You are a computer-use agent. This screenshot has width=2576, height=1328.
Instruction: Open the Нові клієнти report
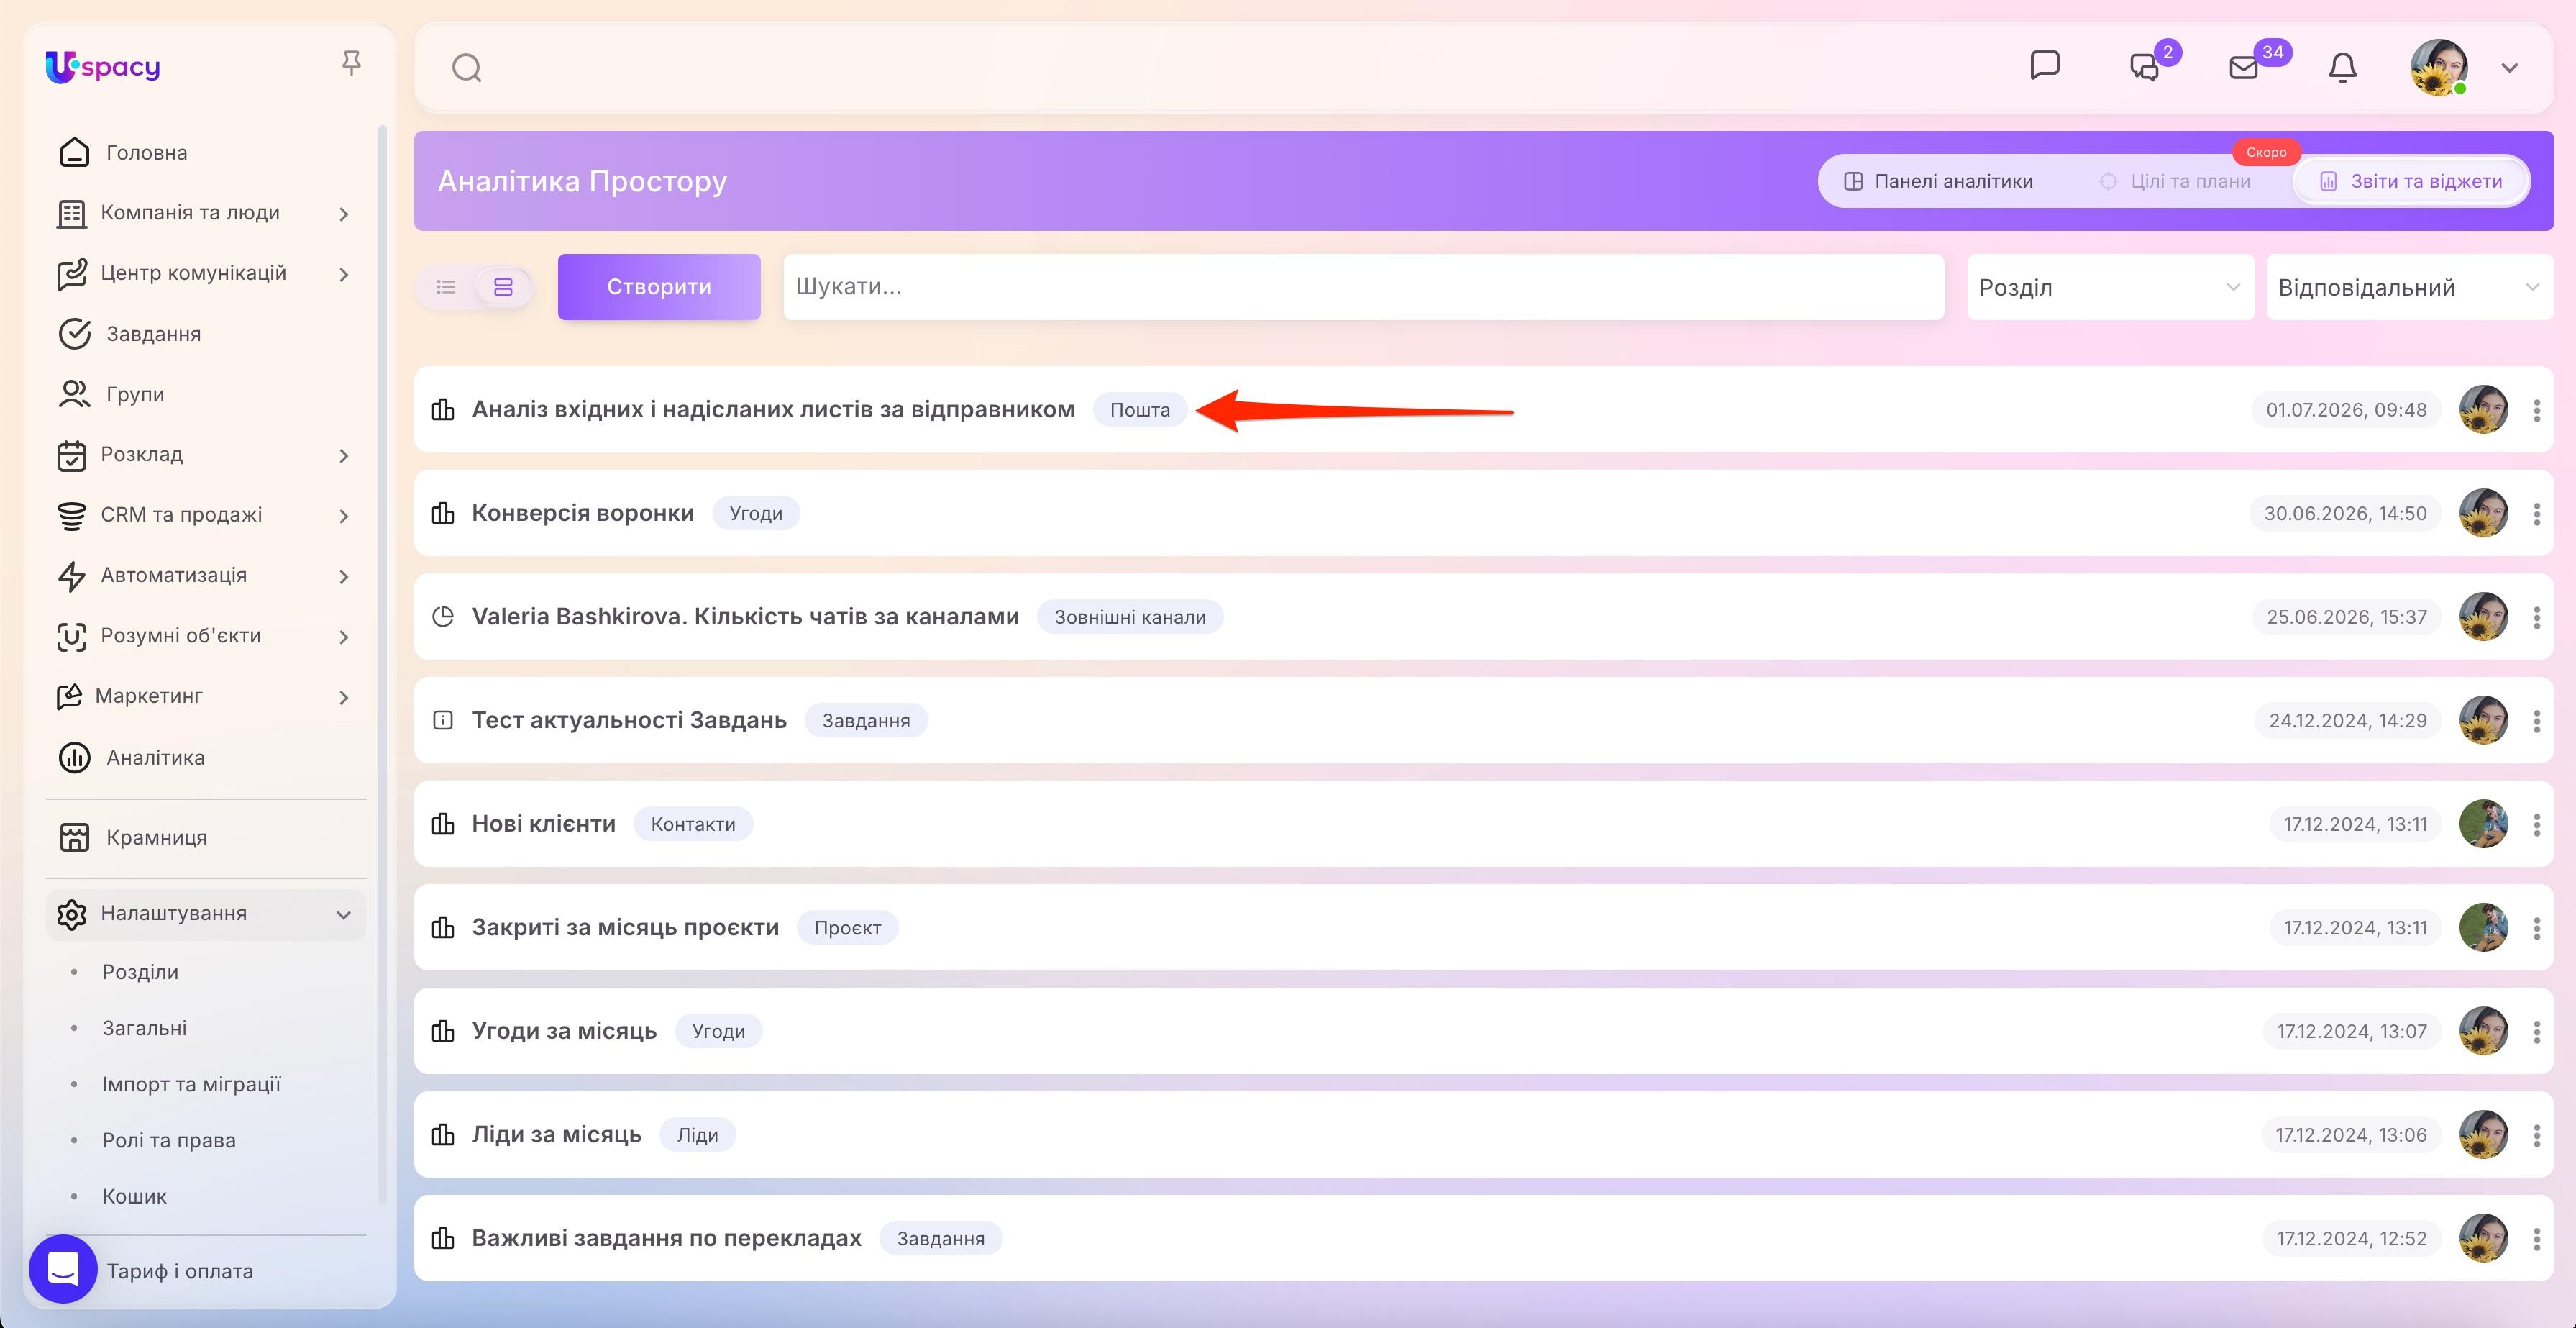click(x=544, y=824)
